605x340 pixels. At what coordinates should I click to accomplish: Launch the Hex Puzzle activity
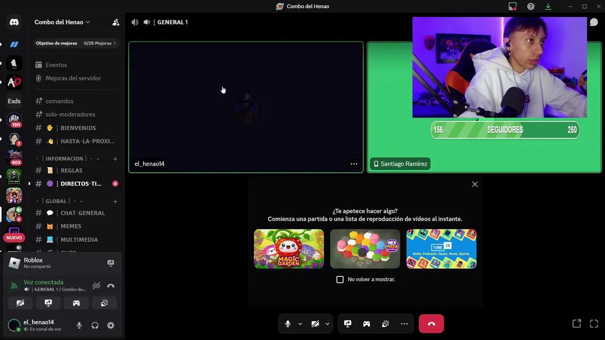click(x=365, y=249)
